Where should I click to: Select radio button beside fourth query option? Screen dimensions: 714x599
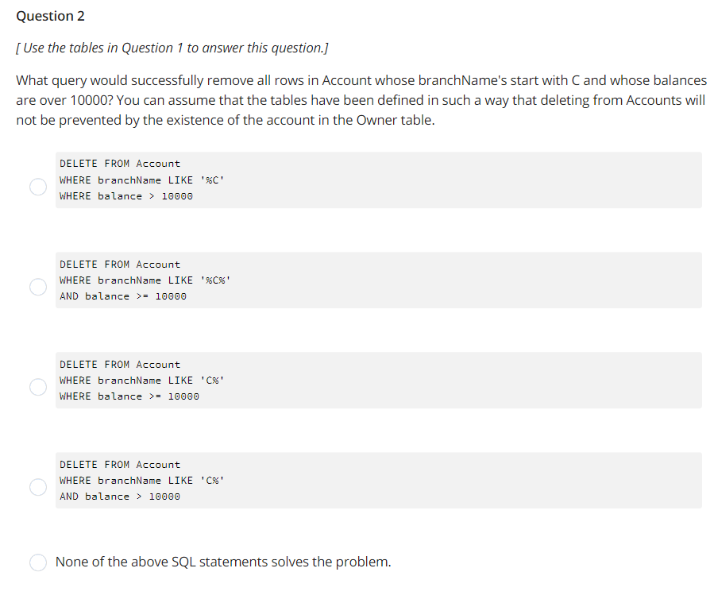click(x=37, y=487)
